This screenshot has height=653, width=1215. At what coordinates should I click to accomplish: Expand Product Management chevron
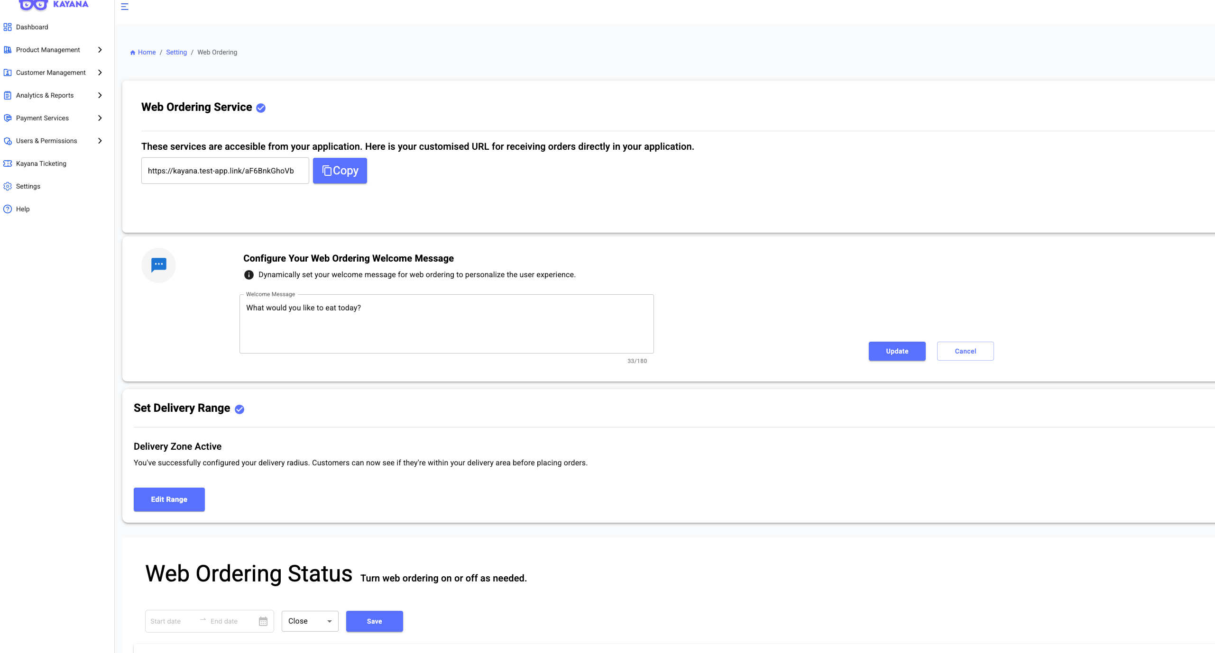pos(100,50)
